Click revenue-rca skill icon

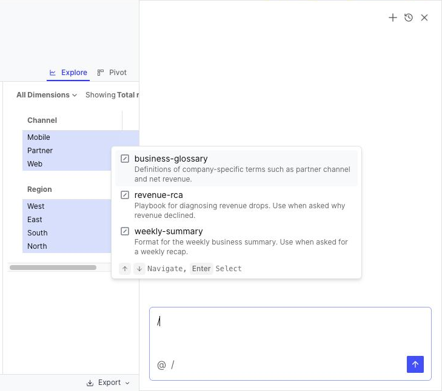[x=125, y=195]
